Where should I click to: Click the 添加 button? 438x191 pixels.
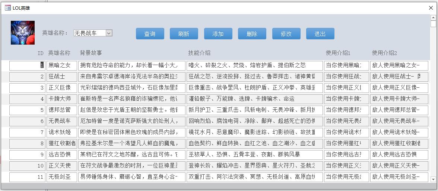point(218,34)
